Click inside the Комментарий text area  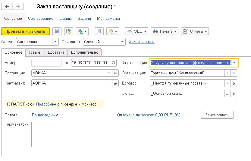(x=134, y=134)
